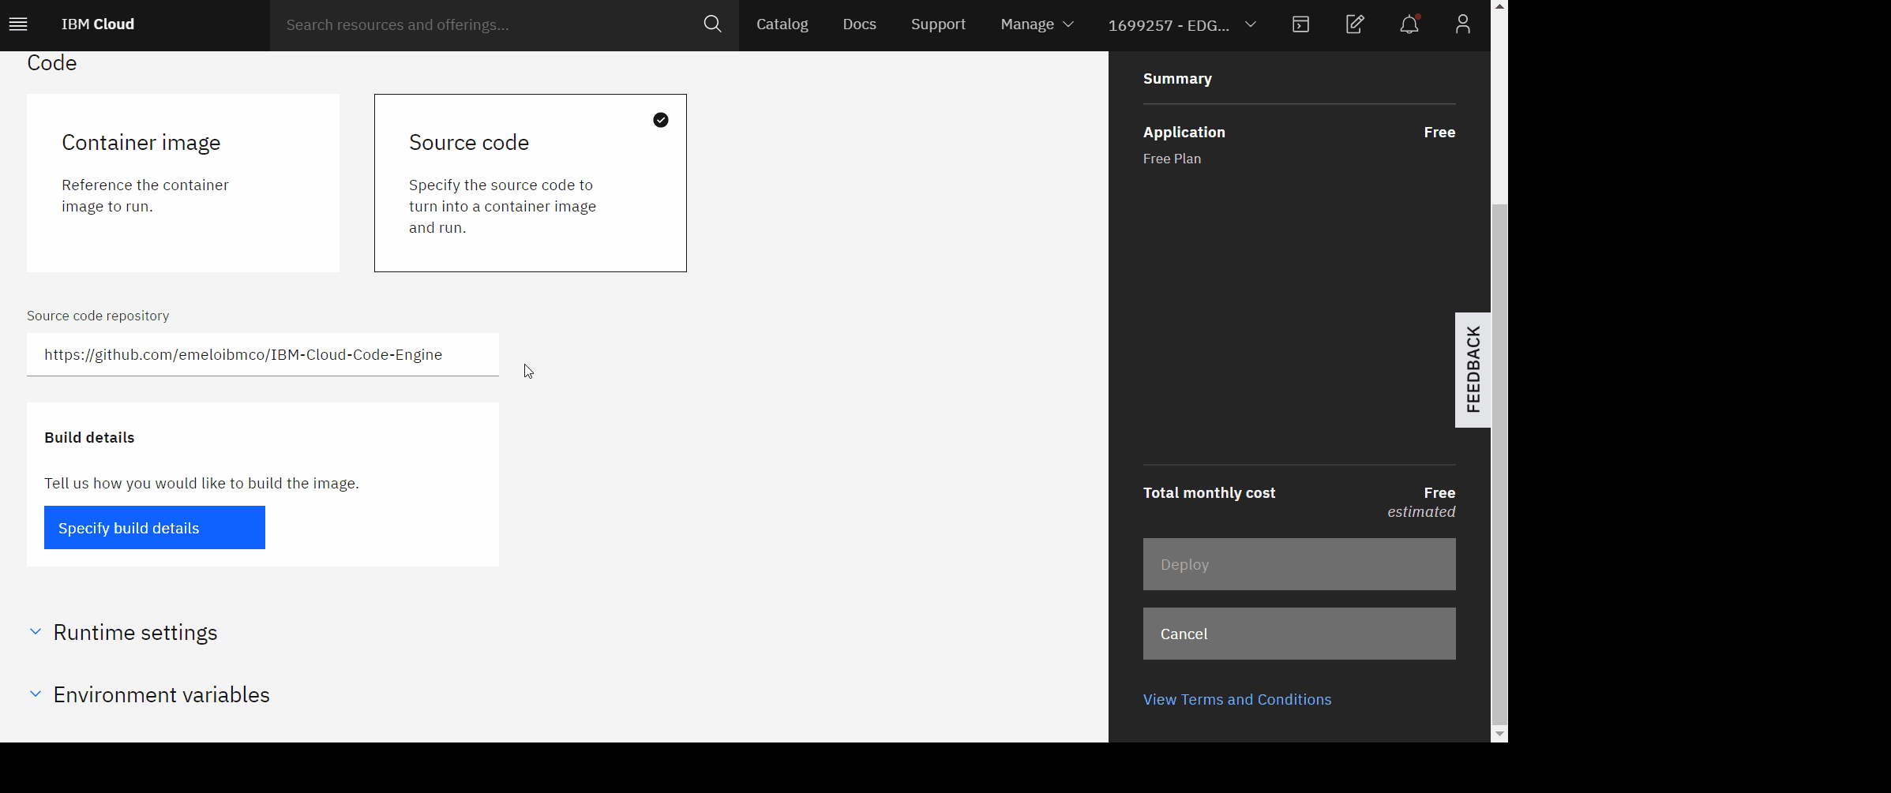The height and width of the screenshot is (793, 1891).
Task: Open notifications bell icon
Action: click(1409, 24)
